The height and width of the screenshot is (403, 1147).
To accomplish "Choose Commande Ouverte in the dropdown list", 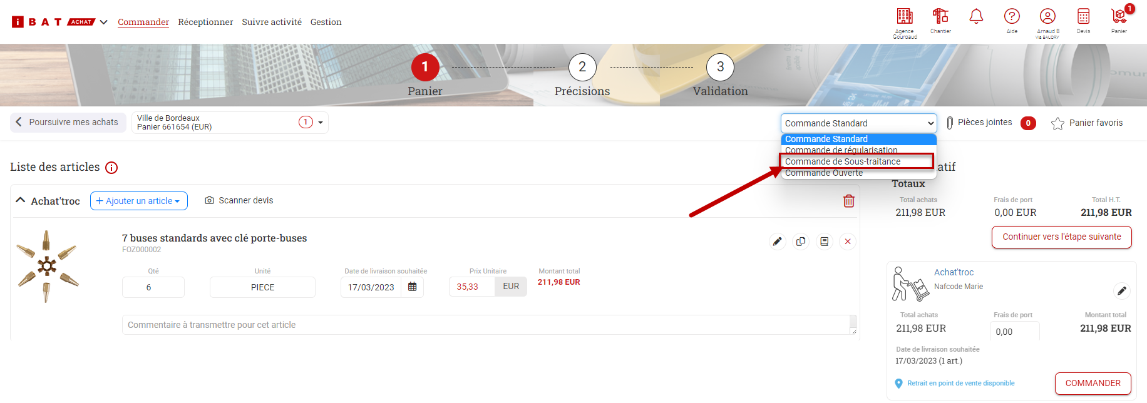I will pos(823,173).
